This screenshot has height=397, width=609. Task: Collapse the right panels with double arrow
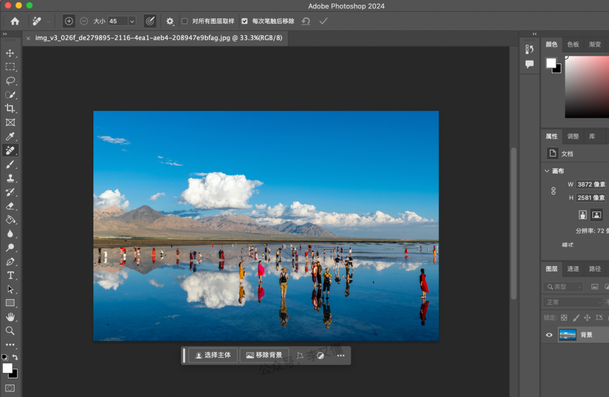[535, 34]
